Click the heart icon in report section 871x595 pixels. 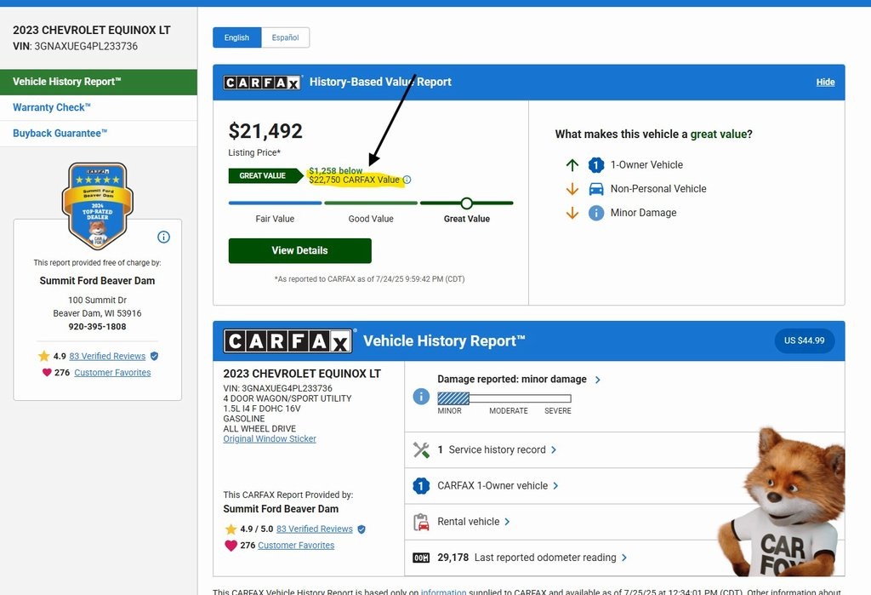pos(231,546)
